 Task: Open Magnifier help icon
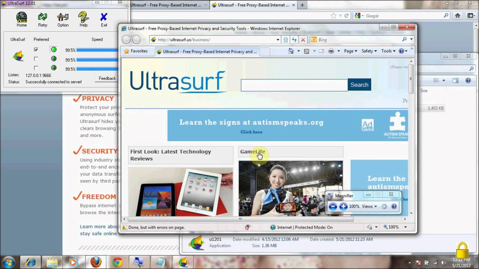click(394, 206)
